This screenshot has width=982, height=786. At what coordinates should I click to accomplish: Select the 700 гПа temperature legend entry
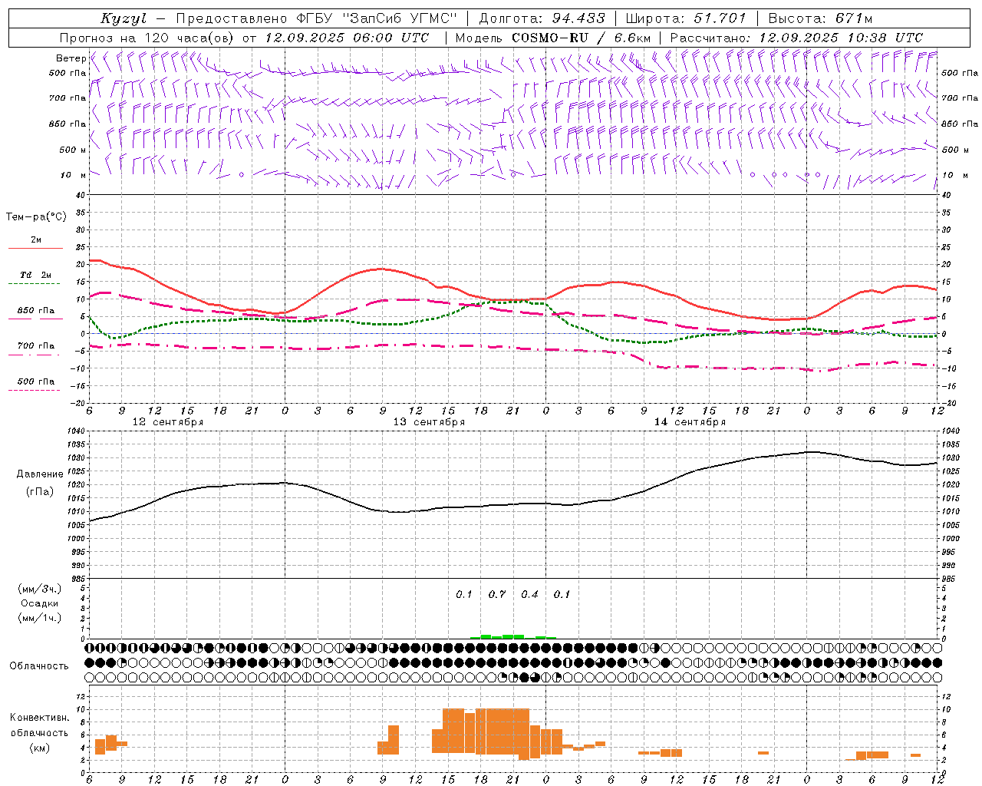[35, 349]
